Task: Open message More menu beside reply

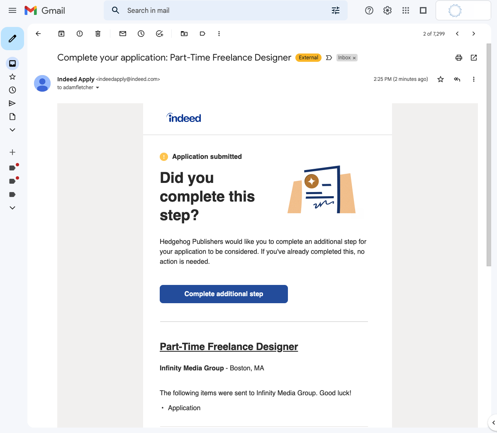Action: 473,79
